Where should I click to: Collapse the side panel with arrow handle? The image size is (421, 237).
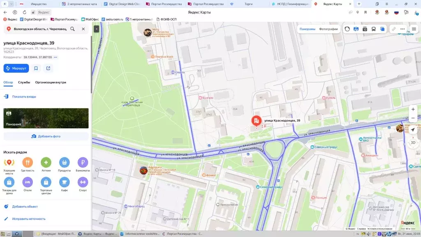coord(96,29)
